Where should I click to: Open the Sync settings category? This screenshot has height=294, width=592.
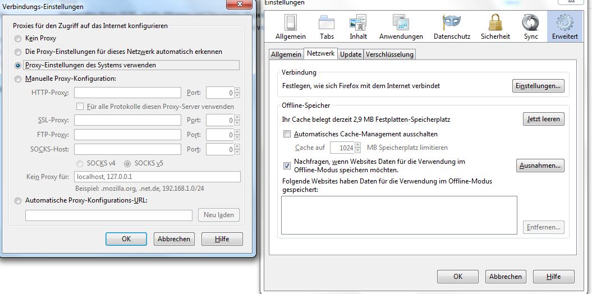click(x=531, y=26)
